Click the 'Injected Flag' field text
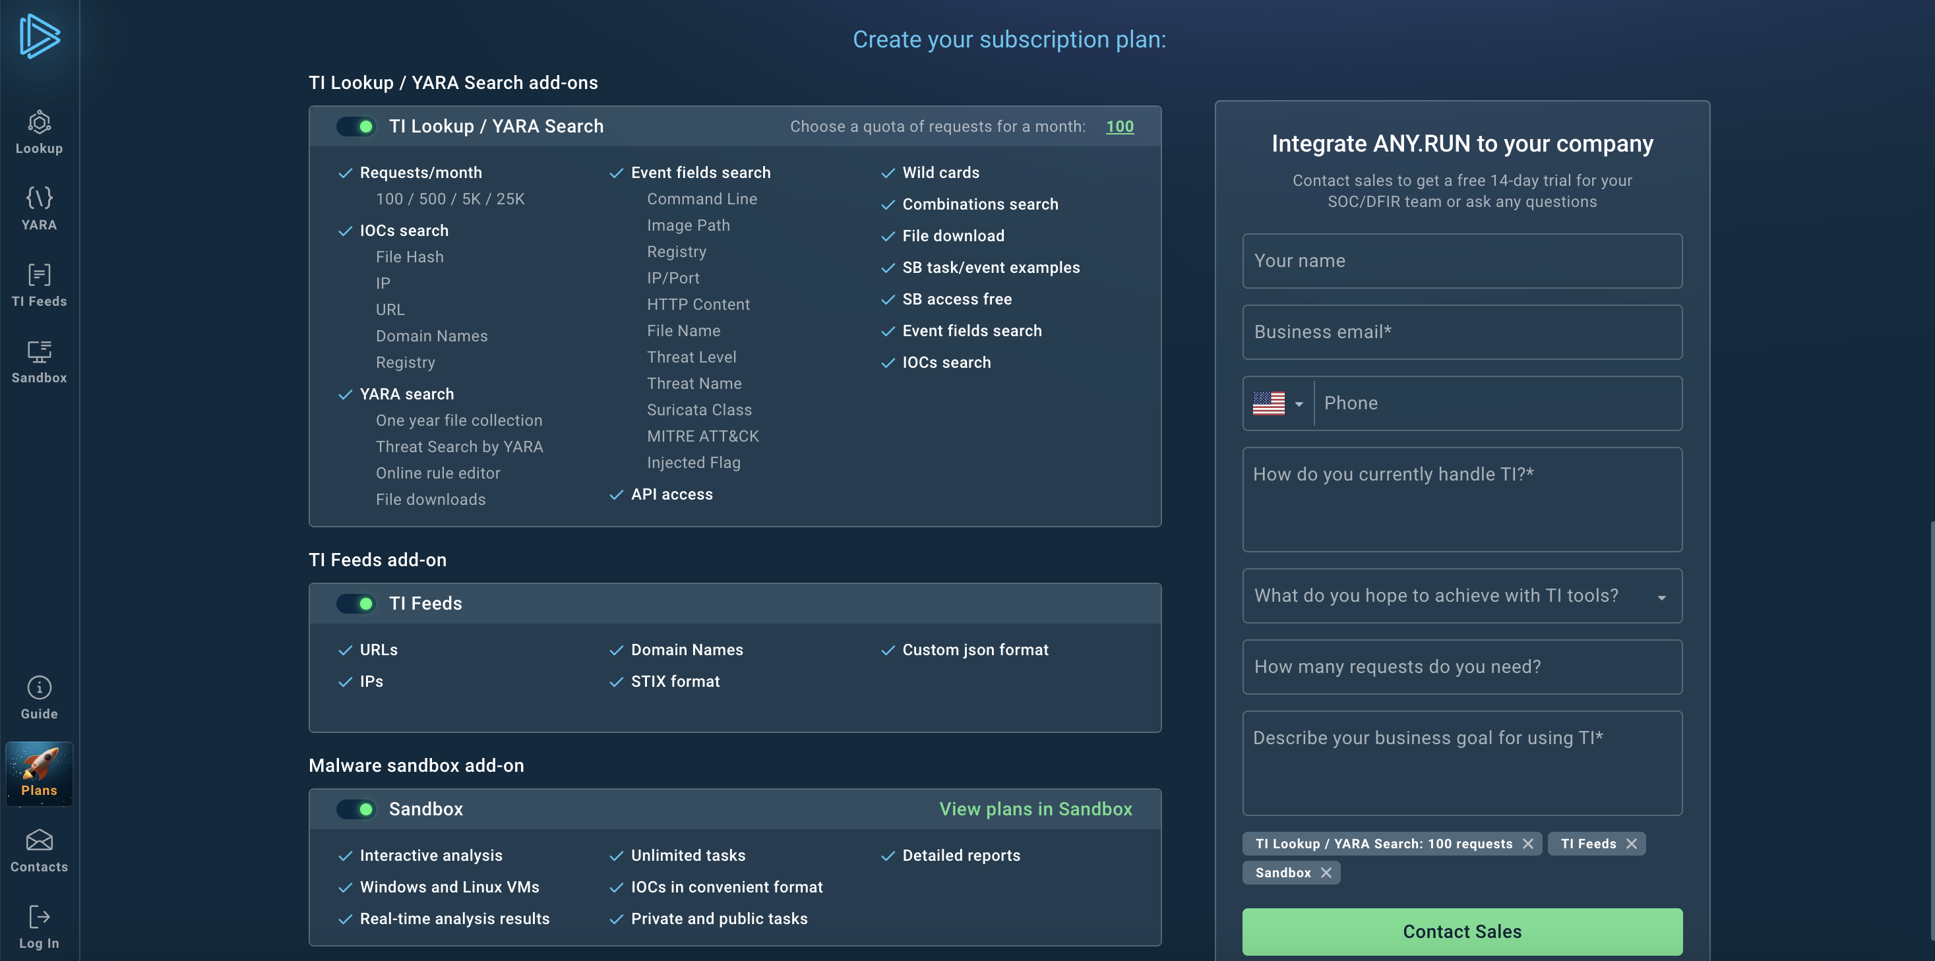Viewport: 1935px width, 961px height. 693,463
